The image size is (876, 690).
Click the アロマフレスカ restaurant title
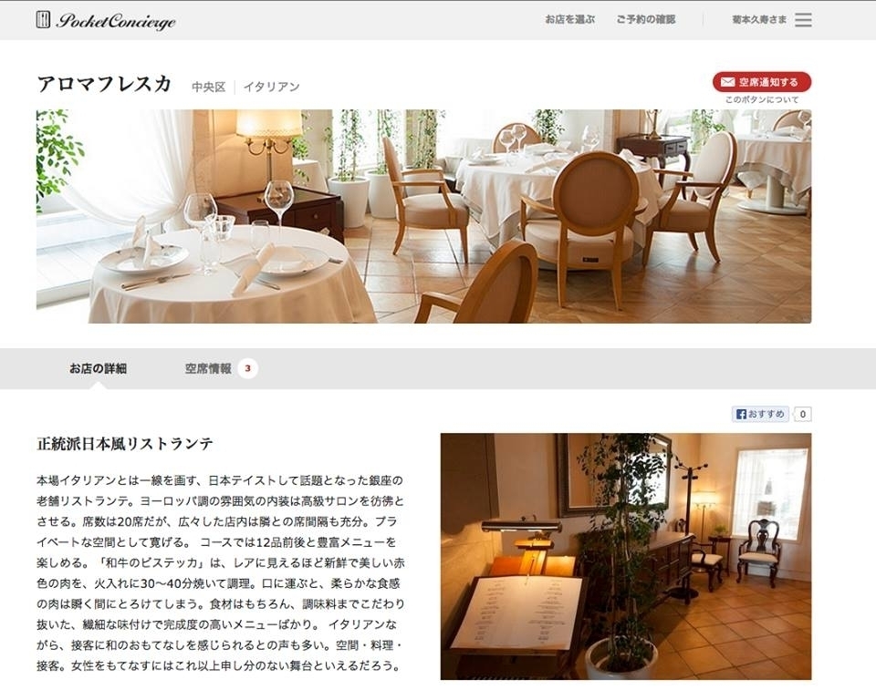pyautogui.click(x=104, y=84)
